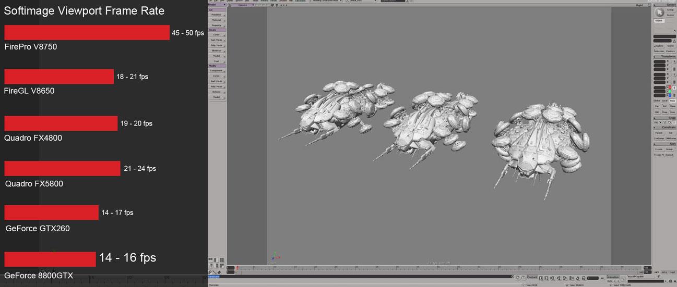Viewport: 677px width, 287px height.
Task: Open the Animation menu
Action: [x=613, y=277]
